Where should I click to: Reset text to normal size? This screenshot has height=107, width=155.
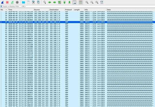(x=97, y=2)
